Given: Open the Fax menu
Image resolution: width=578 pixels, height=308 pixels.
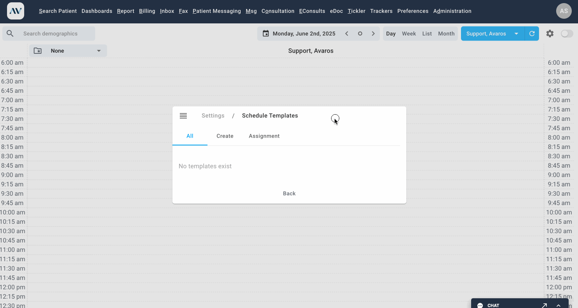Looking at the screenshot, I should click(x=183, y=11).
